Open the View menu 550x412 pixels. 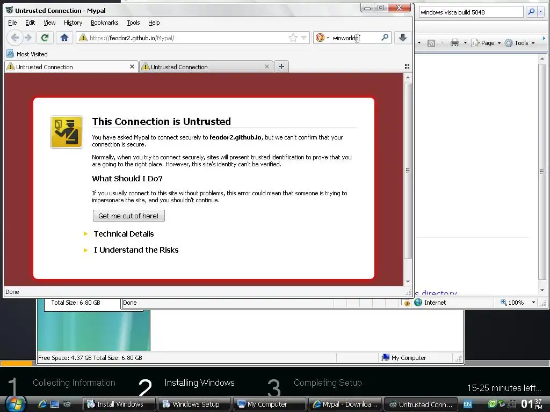[x=49, y=23]
